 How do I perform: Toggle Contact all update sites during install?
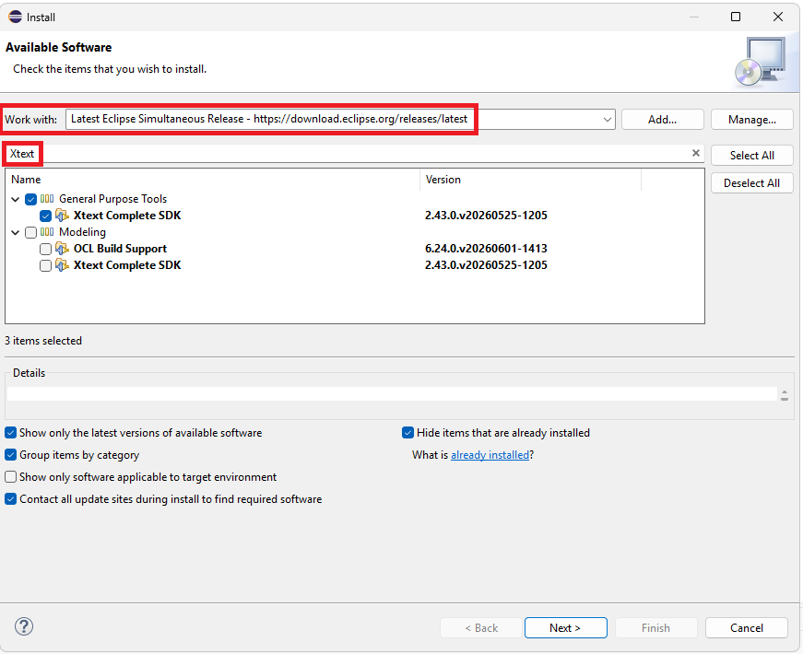[11, 499]
